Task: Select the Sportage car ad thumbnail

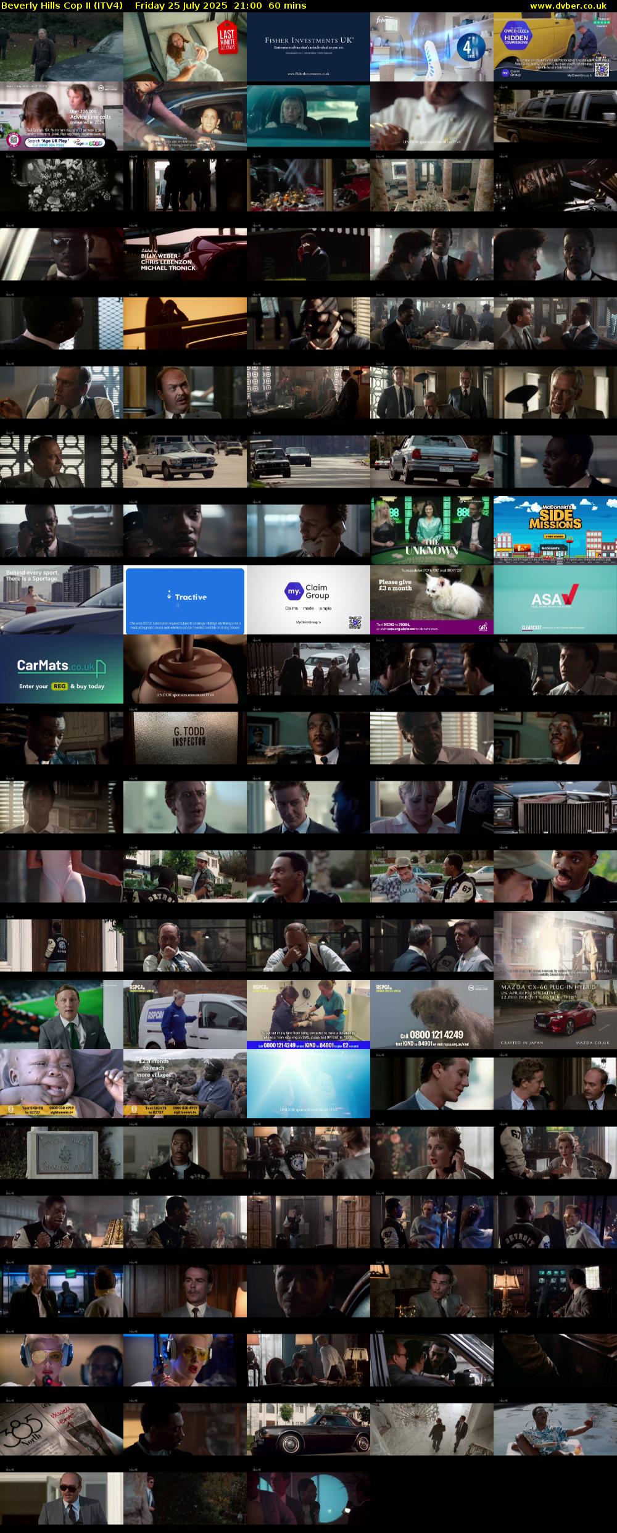Action: coord(62,600)
